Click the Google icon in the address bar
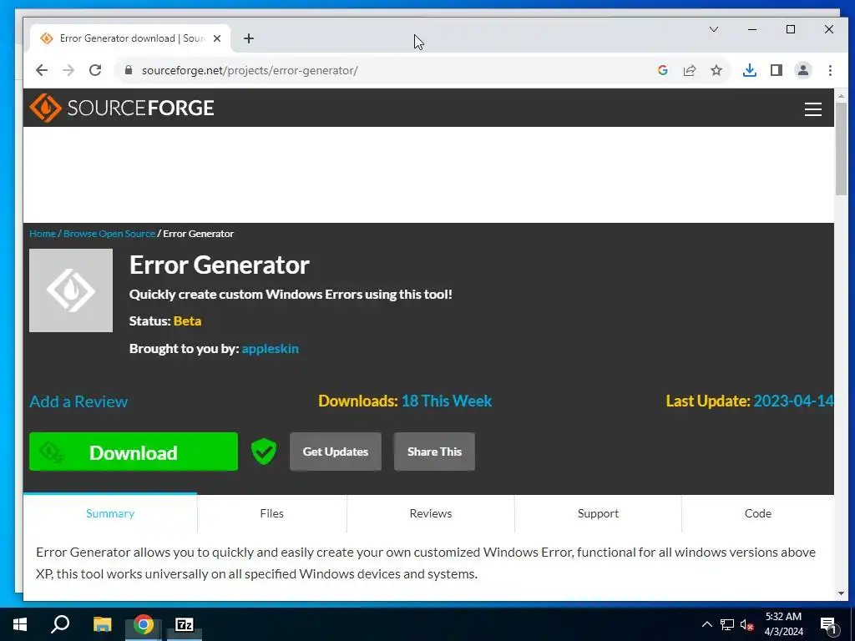 coord(662,70)
